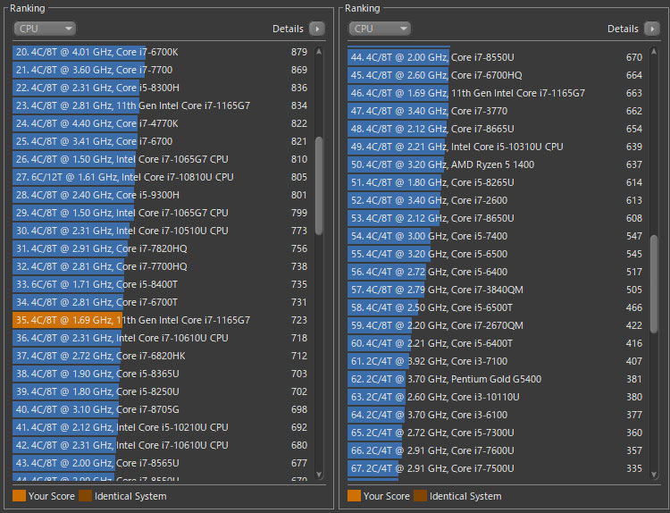Click the brown Identical System swatch in right legend

pos(420,496)
